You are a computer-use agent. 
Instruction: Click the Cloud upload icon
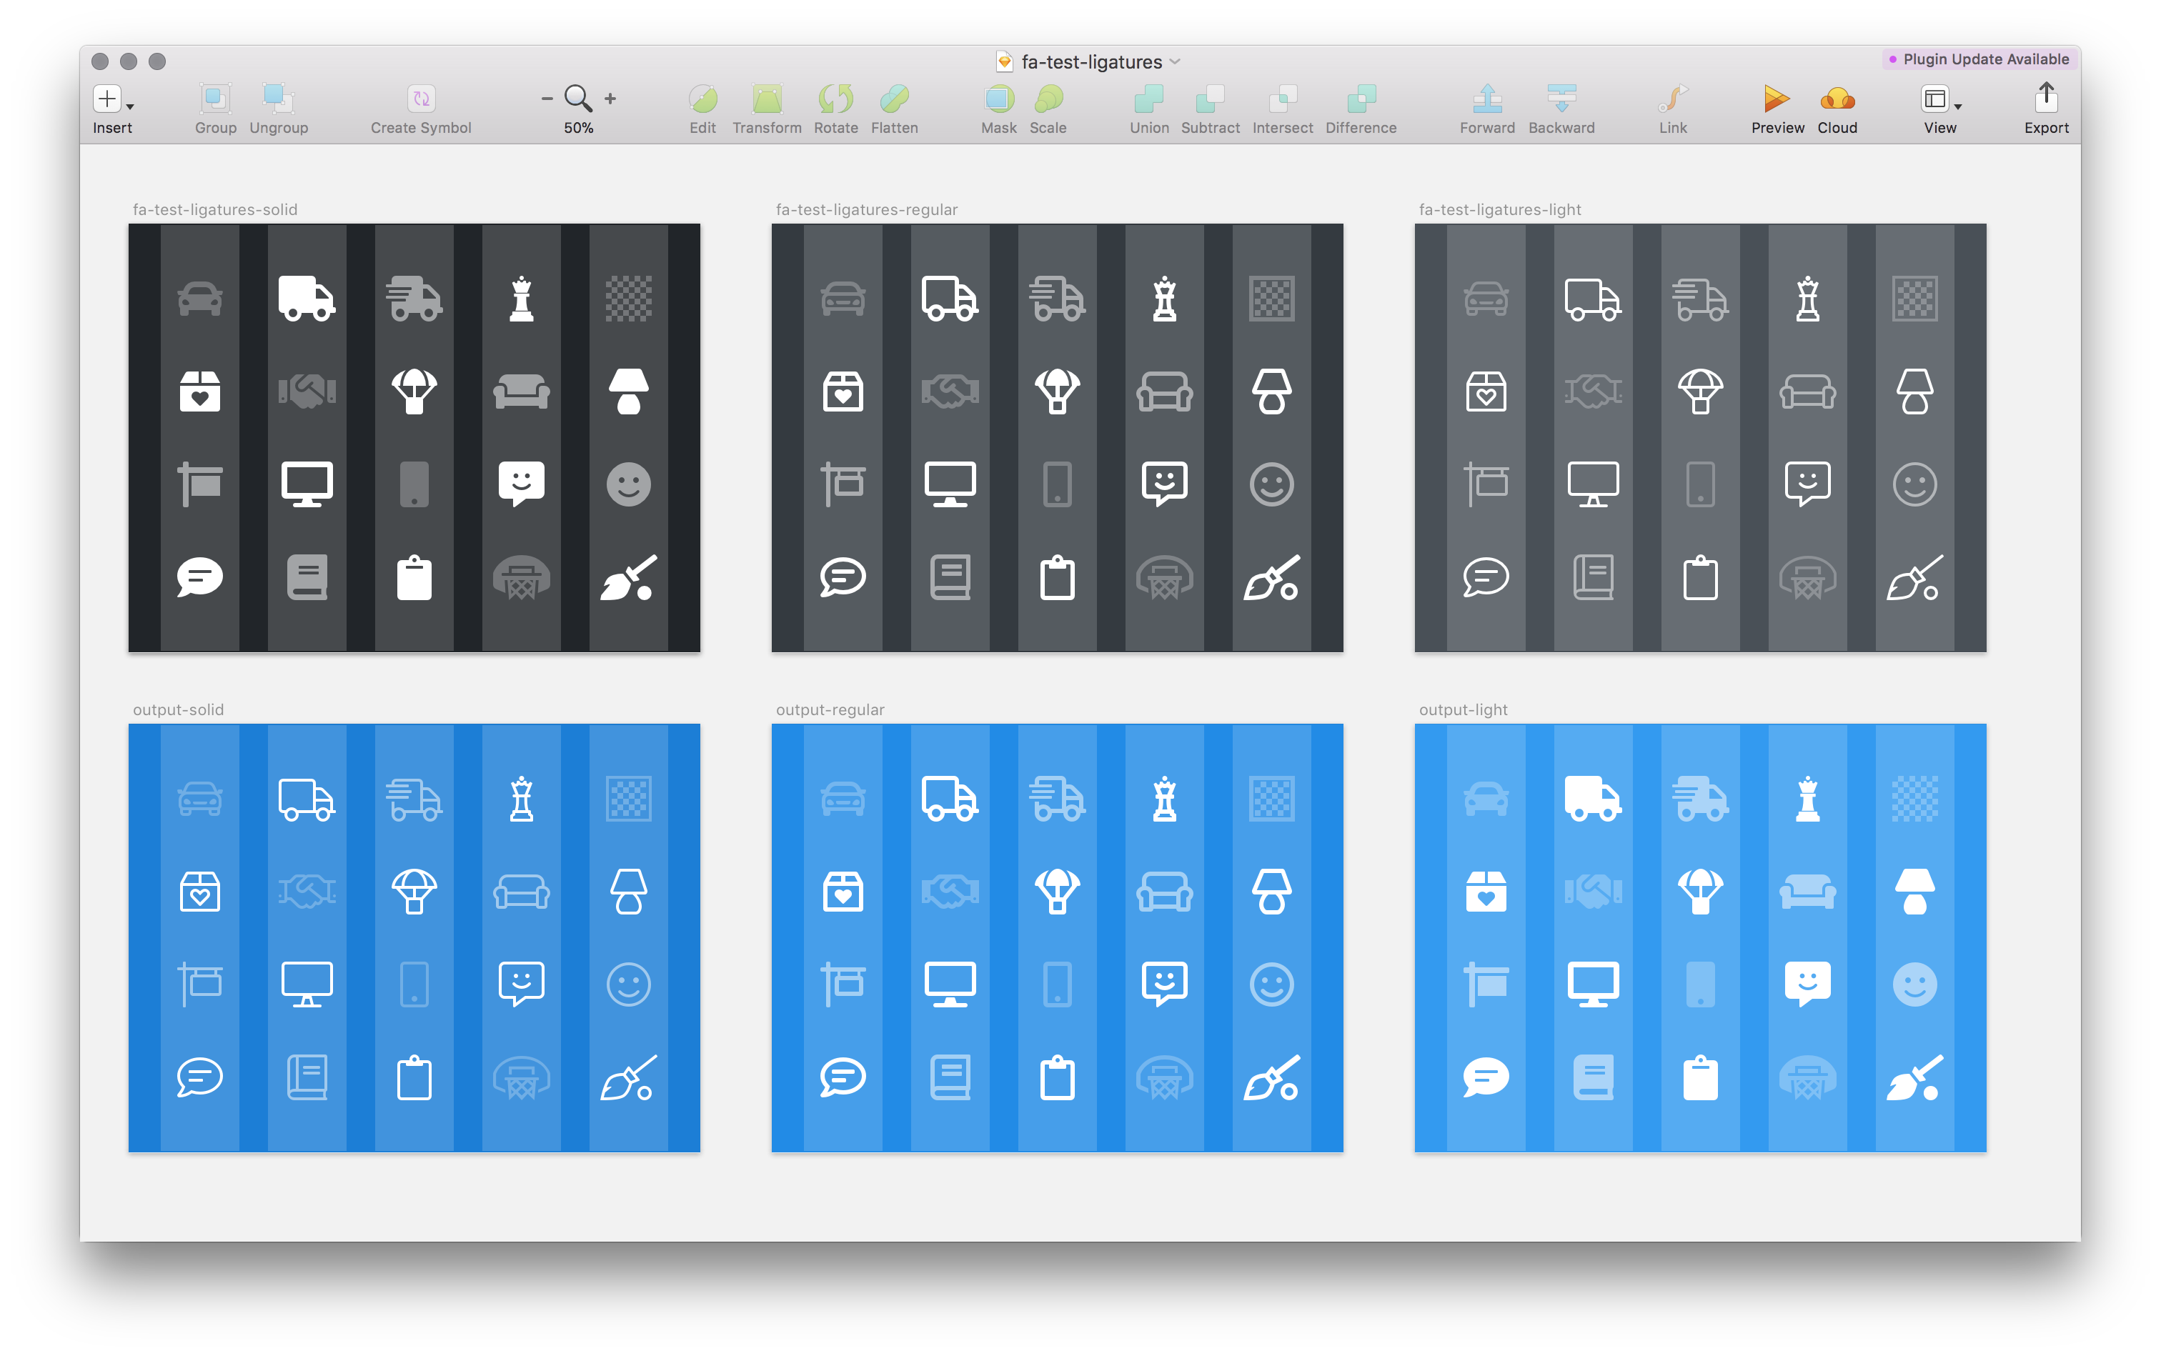pyautogui.click(x=1837, y=98)
